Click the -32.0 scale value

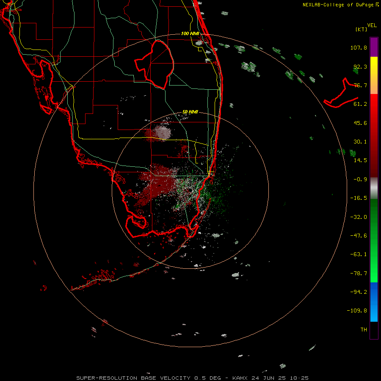[x=359, y=217]
